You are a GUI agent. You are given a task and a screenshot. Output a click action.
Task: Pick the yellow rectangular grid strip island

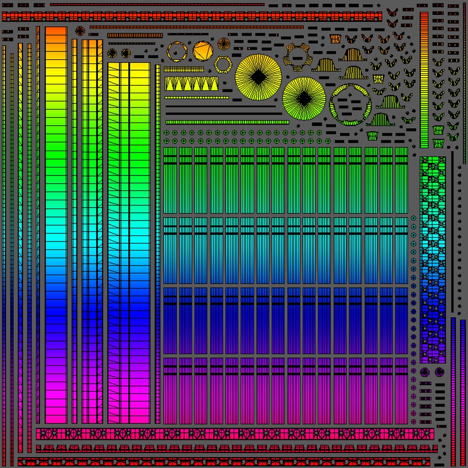[184, 69]
